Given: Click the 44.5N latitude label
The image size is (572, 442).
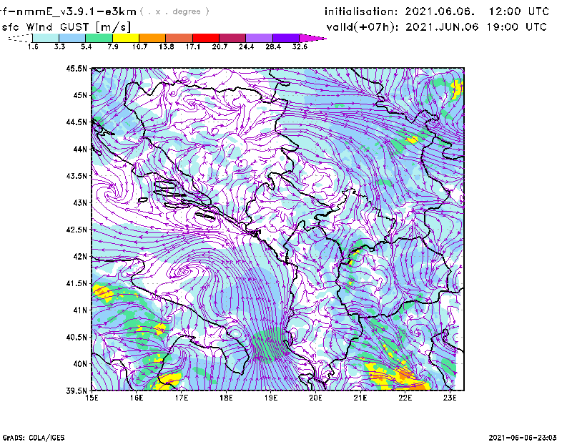Looking at the screenshot, I should pos(77,122).
